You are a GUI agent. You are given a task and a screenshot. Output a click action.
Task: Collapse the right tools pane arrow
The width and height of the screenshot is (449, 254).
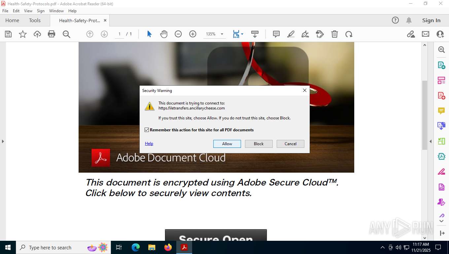pyautogui.click(x=431, y=141)
